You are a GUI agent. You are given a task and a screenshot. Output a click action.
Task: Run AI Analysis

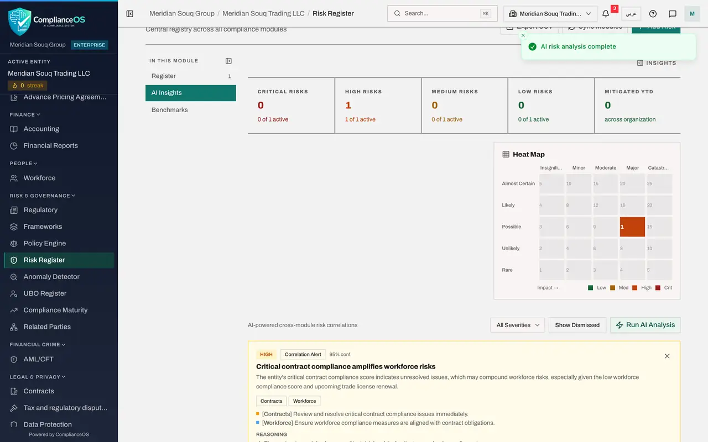645,325
